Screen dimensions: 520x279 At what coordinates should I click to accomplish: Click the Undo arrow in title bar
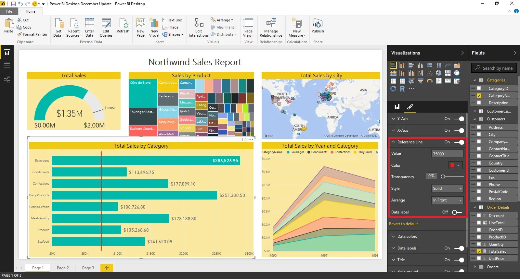[20, 4]
